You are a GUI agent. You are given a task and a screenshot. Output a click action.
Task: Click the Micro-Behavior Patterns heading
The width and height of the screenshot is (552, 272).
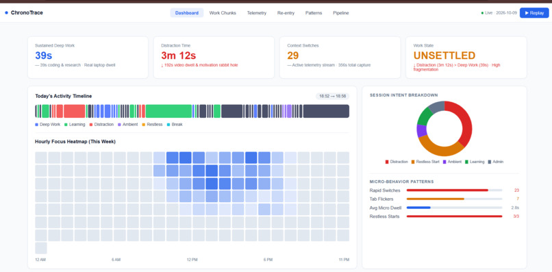402,182
